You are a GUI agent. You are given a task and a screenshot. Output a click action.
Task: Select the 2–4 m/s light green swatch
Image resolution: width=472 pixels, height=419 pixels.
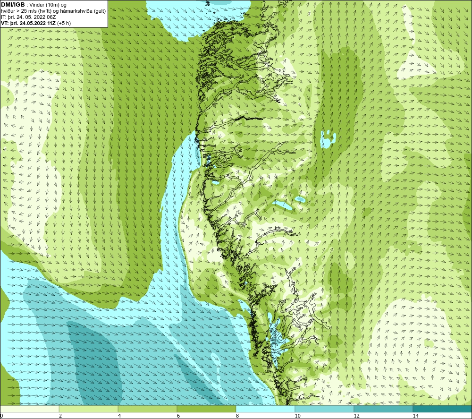click(89, 409)
